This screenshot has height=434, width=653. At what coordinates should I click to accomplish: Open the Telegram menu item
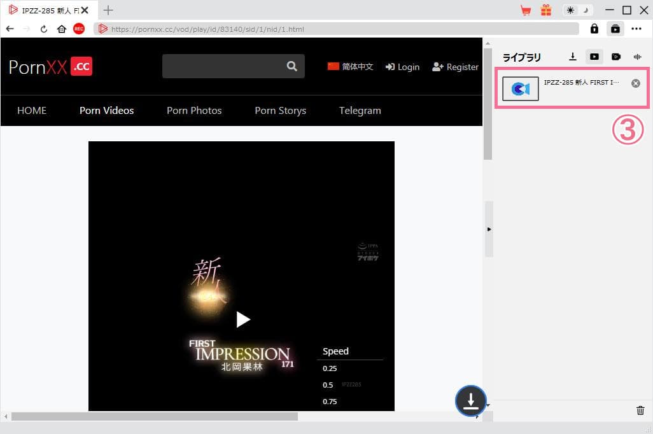click(x=360, y=110)
